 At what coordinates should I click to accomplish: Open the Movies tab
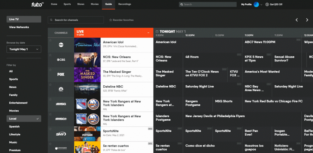[x=95, y=4]
